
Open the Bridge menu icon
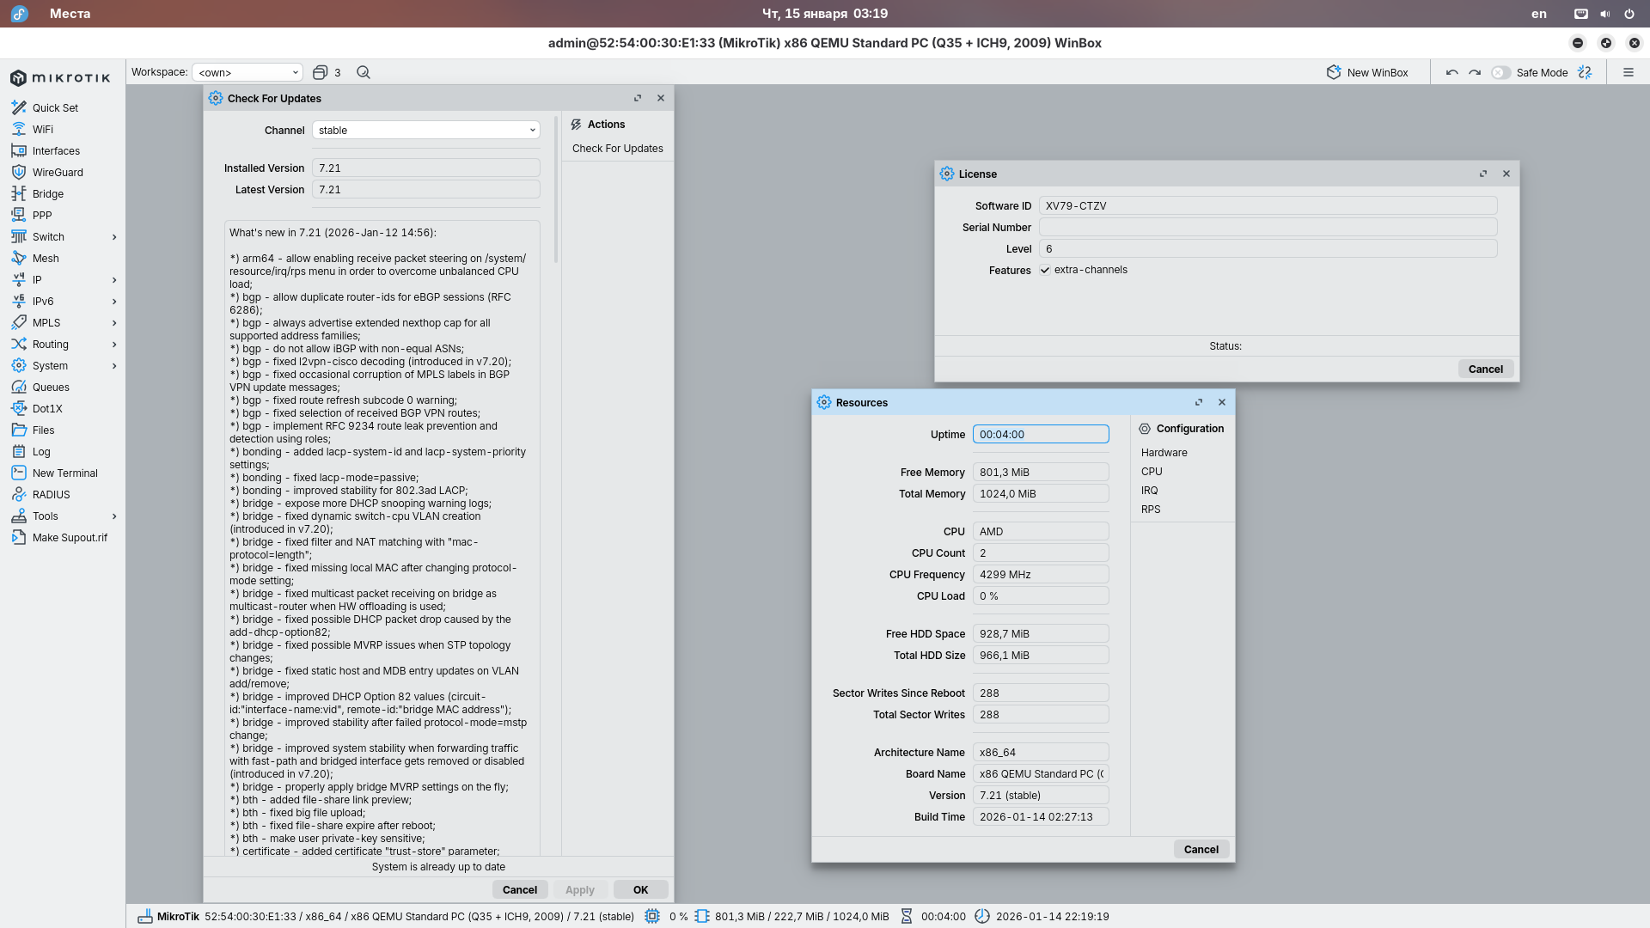pos(18,193)
